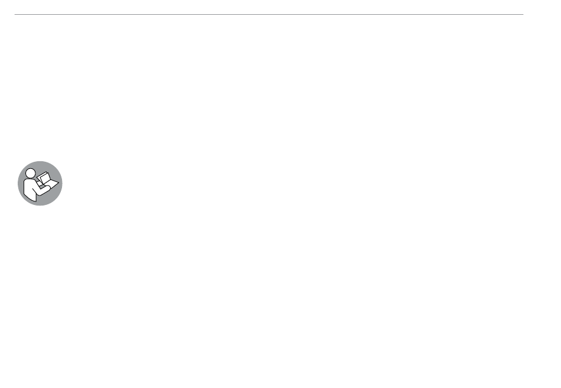Open the user manual symbol
Viewport: 561px width, 388px height.
coord(40,183)
